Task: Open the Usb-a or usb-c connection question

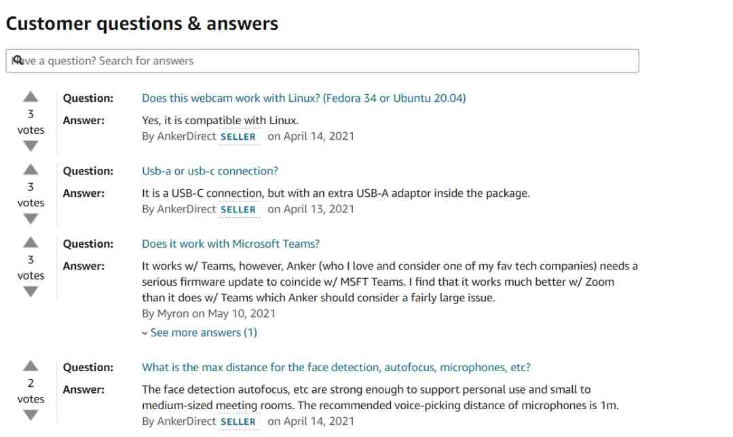Action: coord(210,171)
